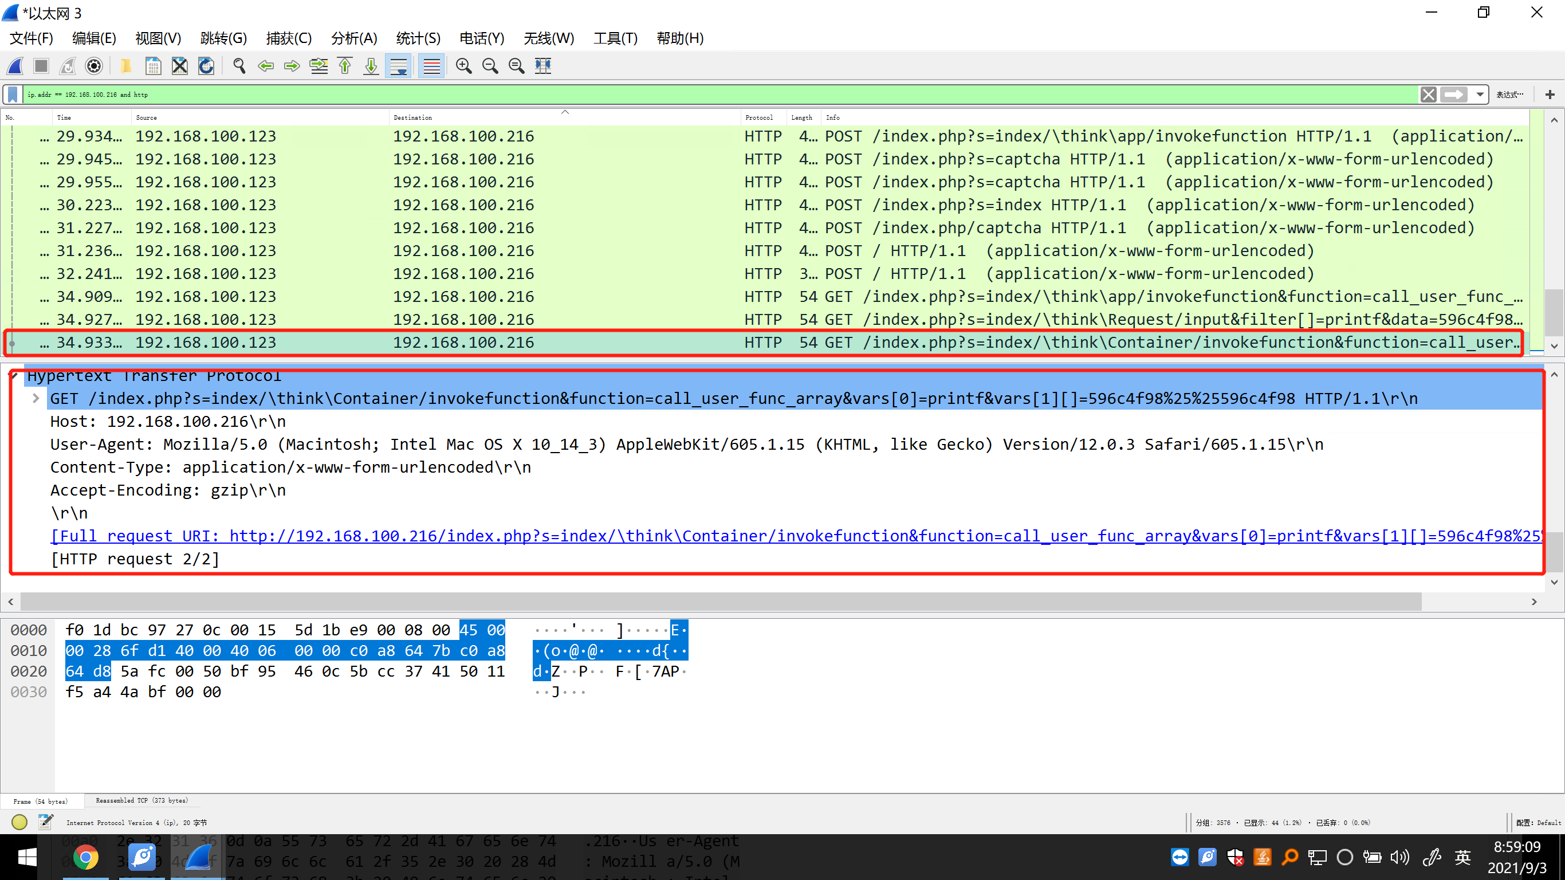Open the 捕获(C) menu

point(289,38)
